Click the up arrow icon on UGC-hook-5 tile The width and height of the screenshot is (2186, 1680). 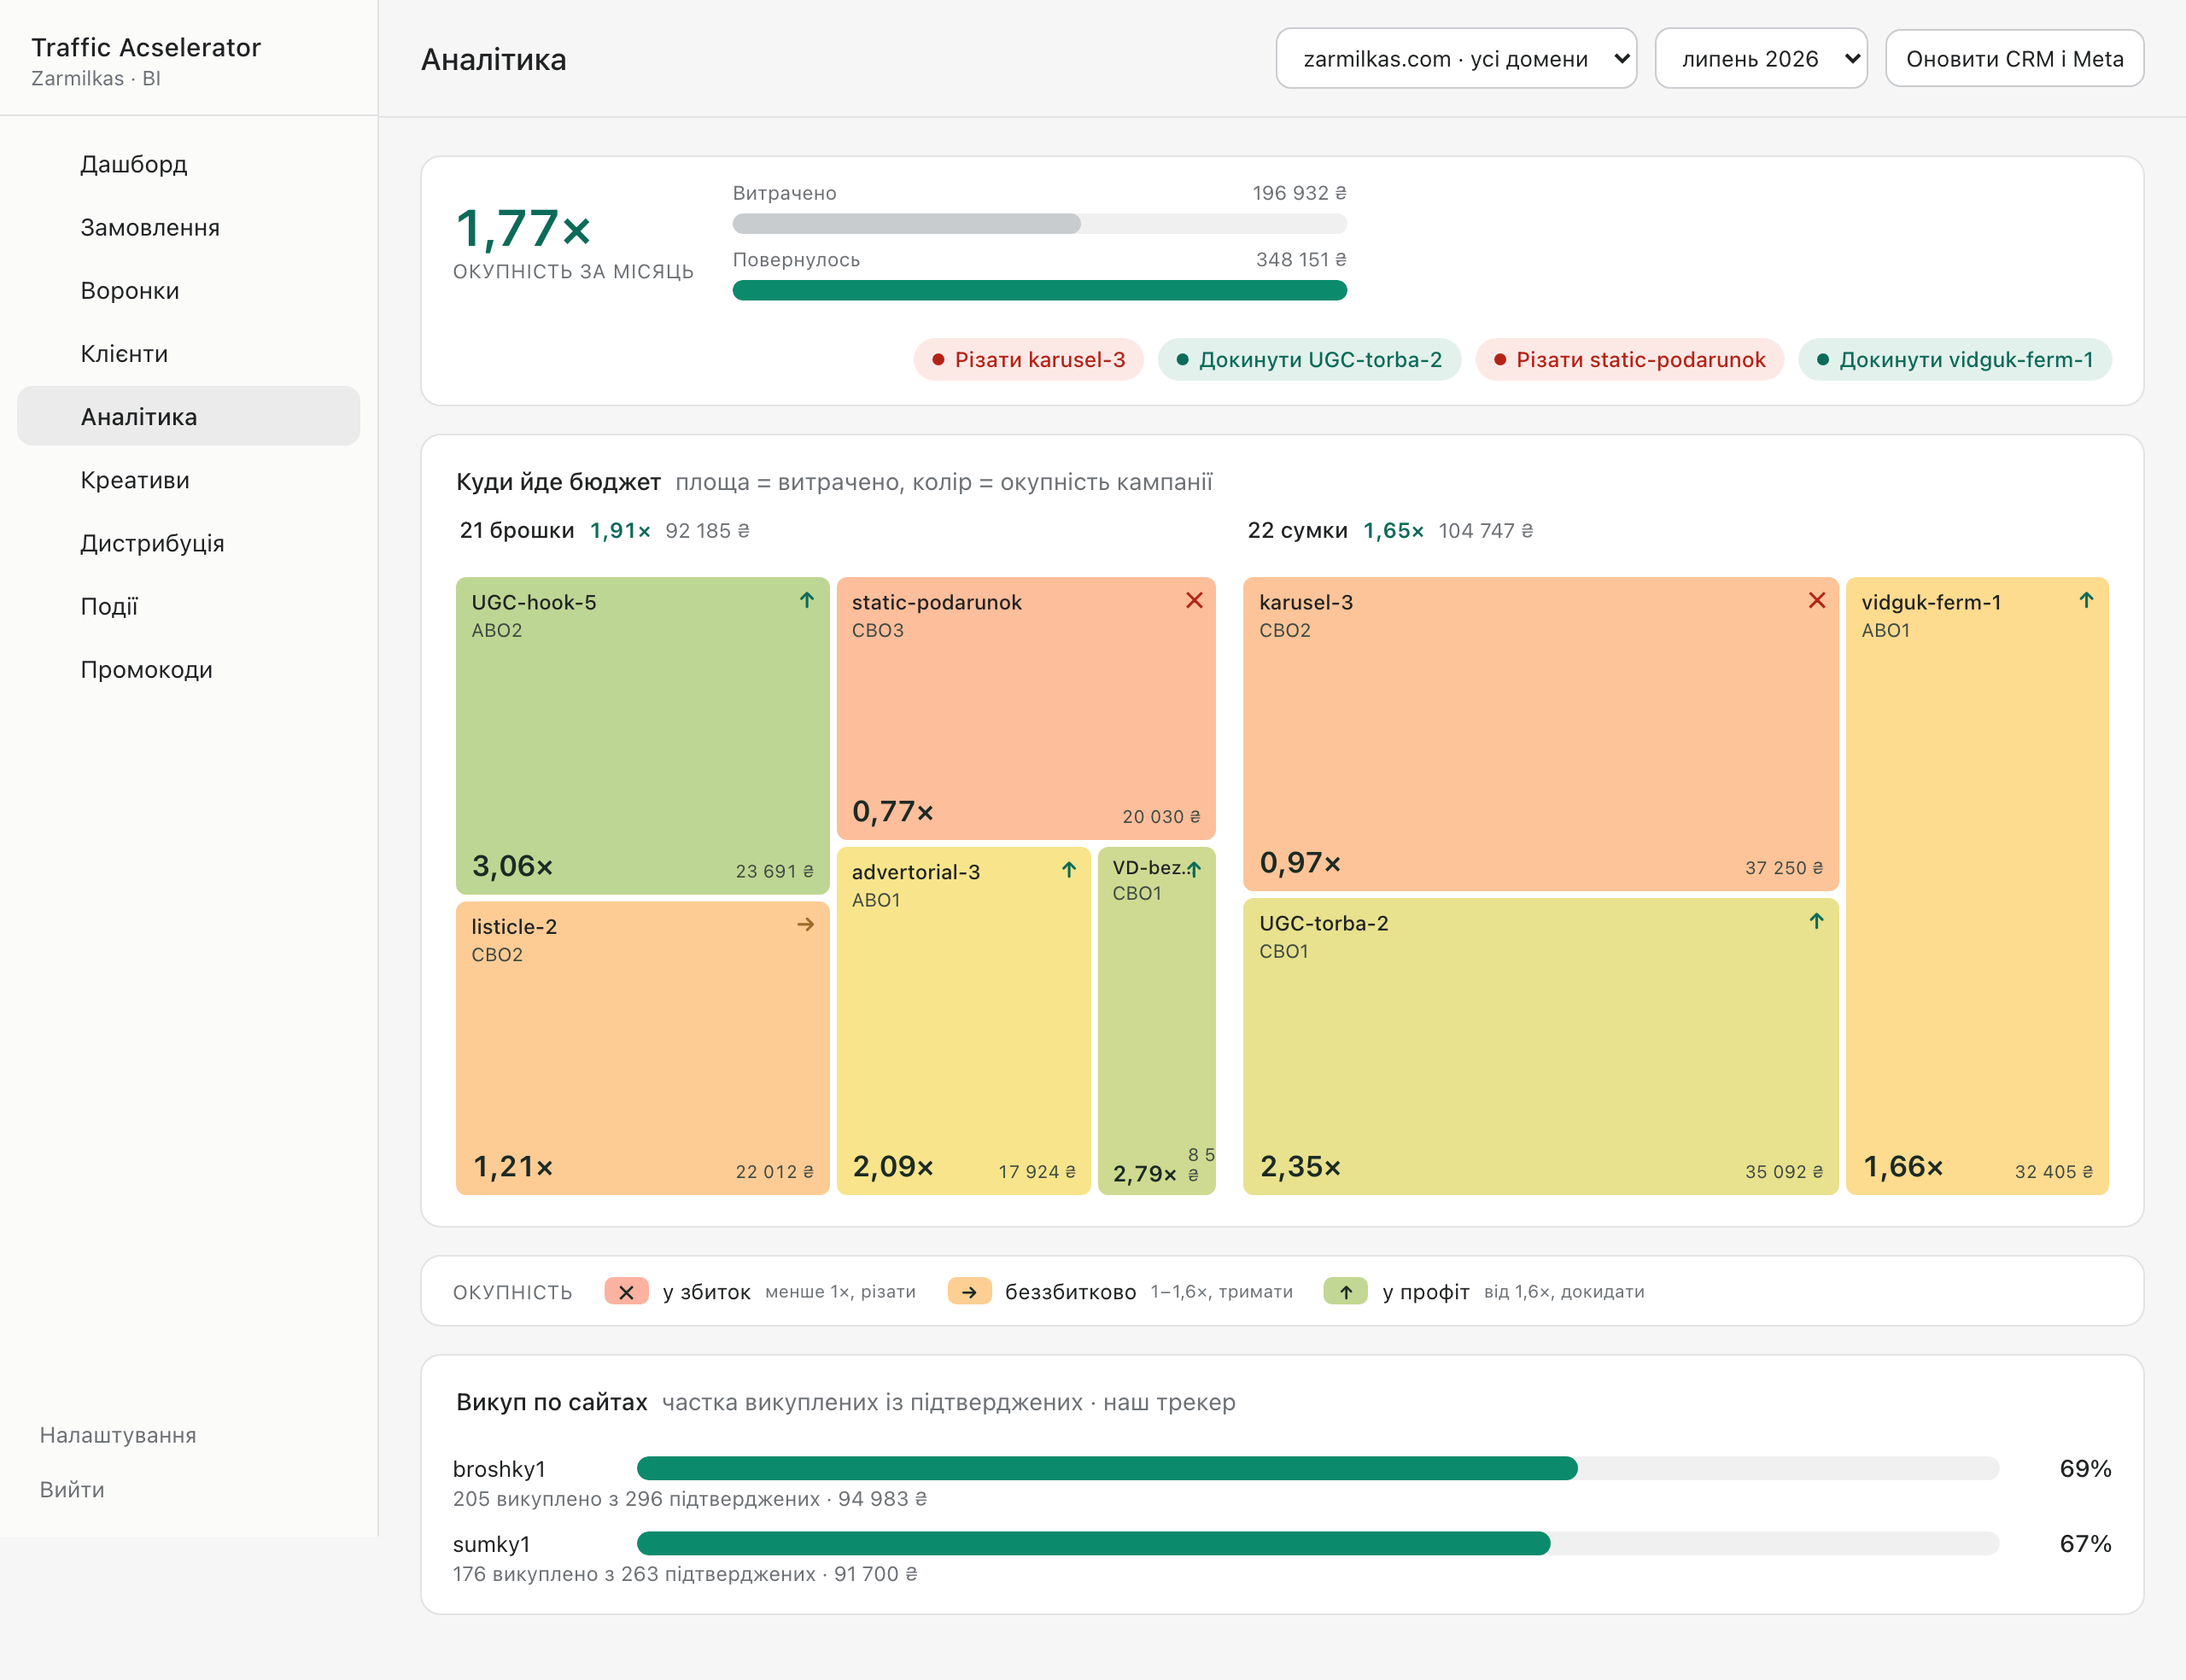[x=807, y=600]
